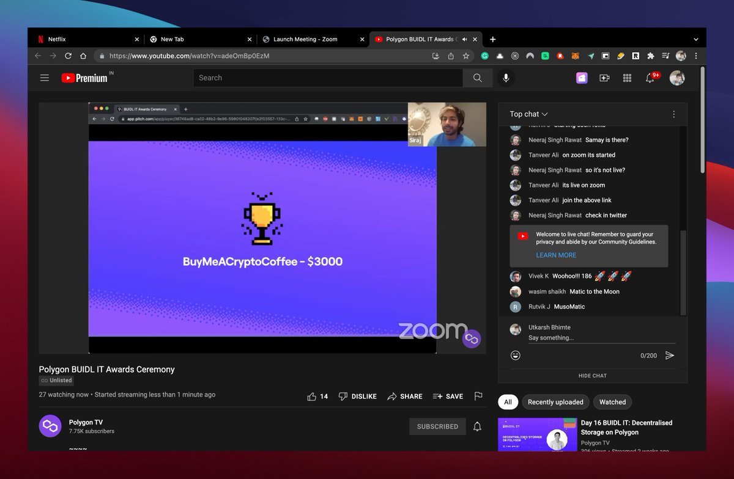Open the YouTube guide hamburger menu
This screenshot has height=479, width=734.
[45, 78]
